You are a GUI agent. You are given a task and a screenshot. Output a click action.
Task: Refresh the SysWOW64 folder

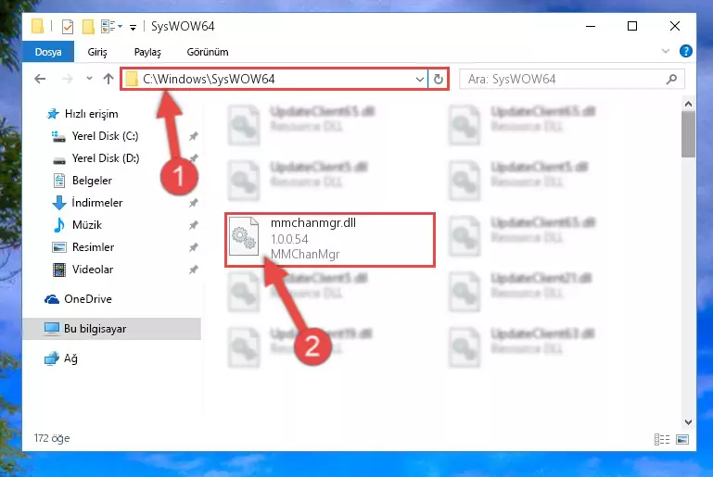[x=439, y=80]
